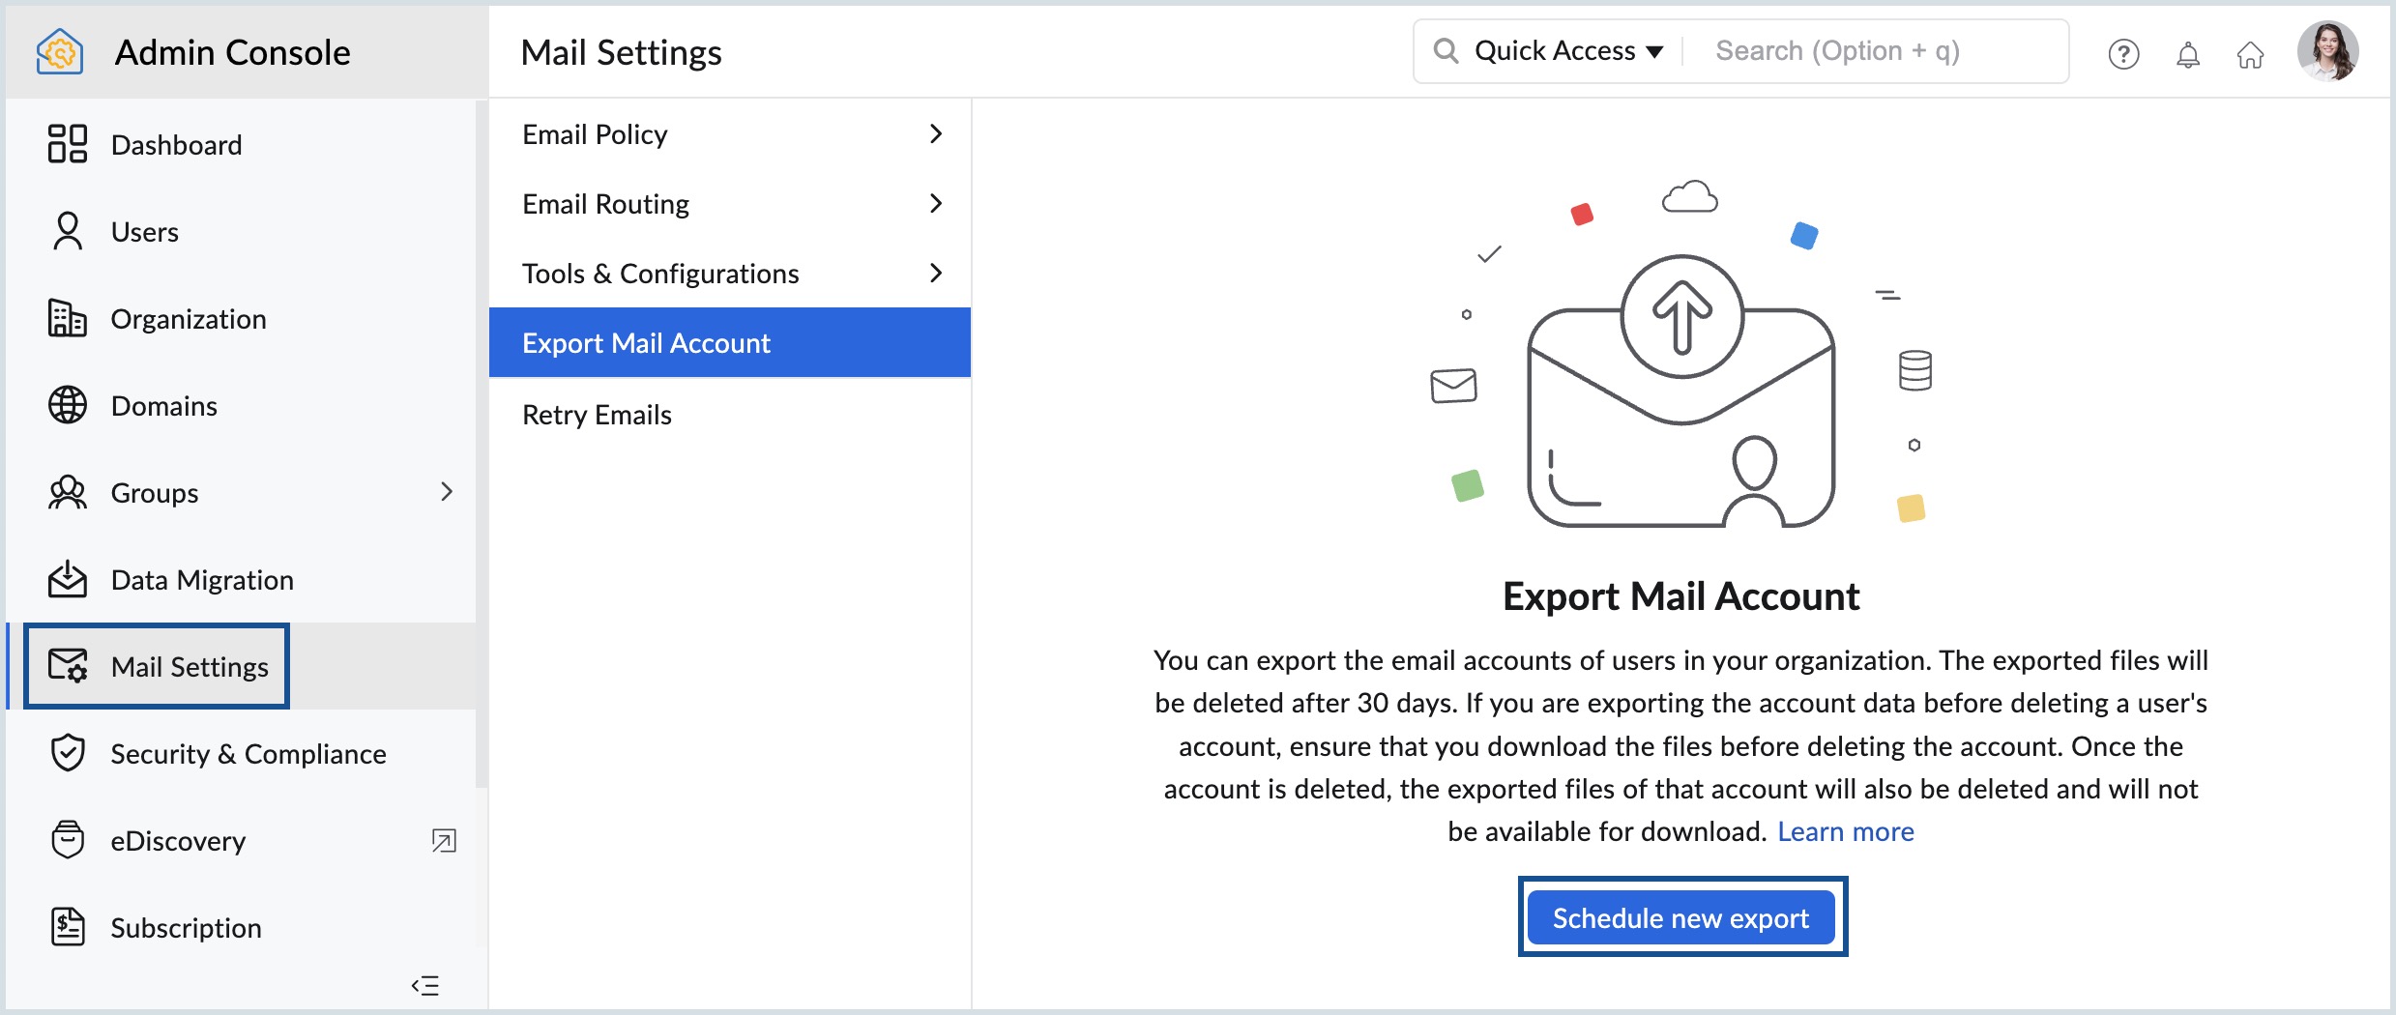Select the Retry Emails menu item
Viewport: 2396px width, 1015px height.
tap(596, 414)
